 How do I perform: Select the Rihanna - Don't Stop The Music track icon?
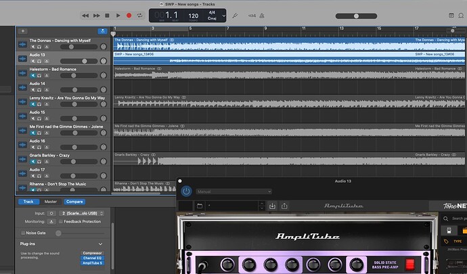(22, 188)
